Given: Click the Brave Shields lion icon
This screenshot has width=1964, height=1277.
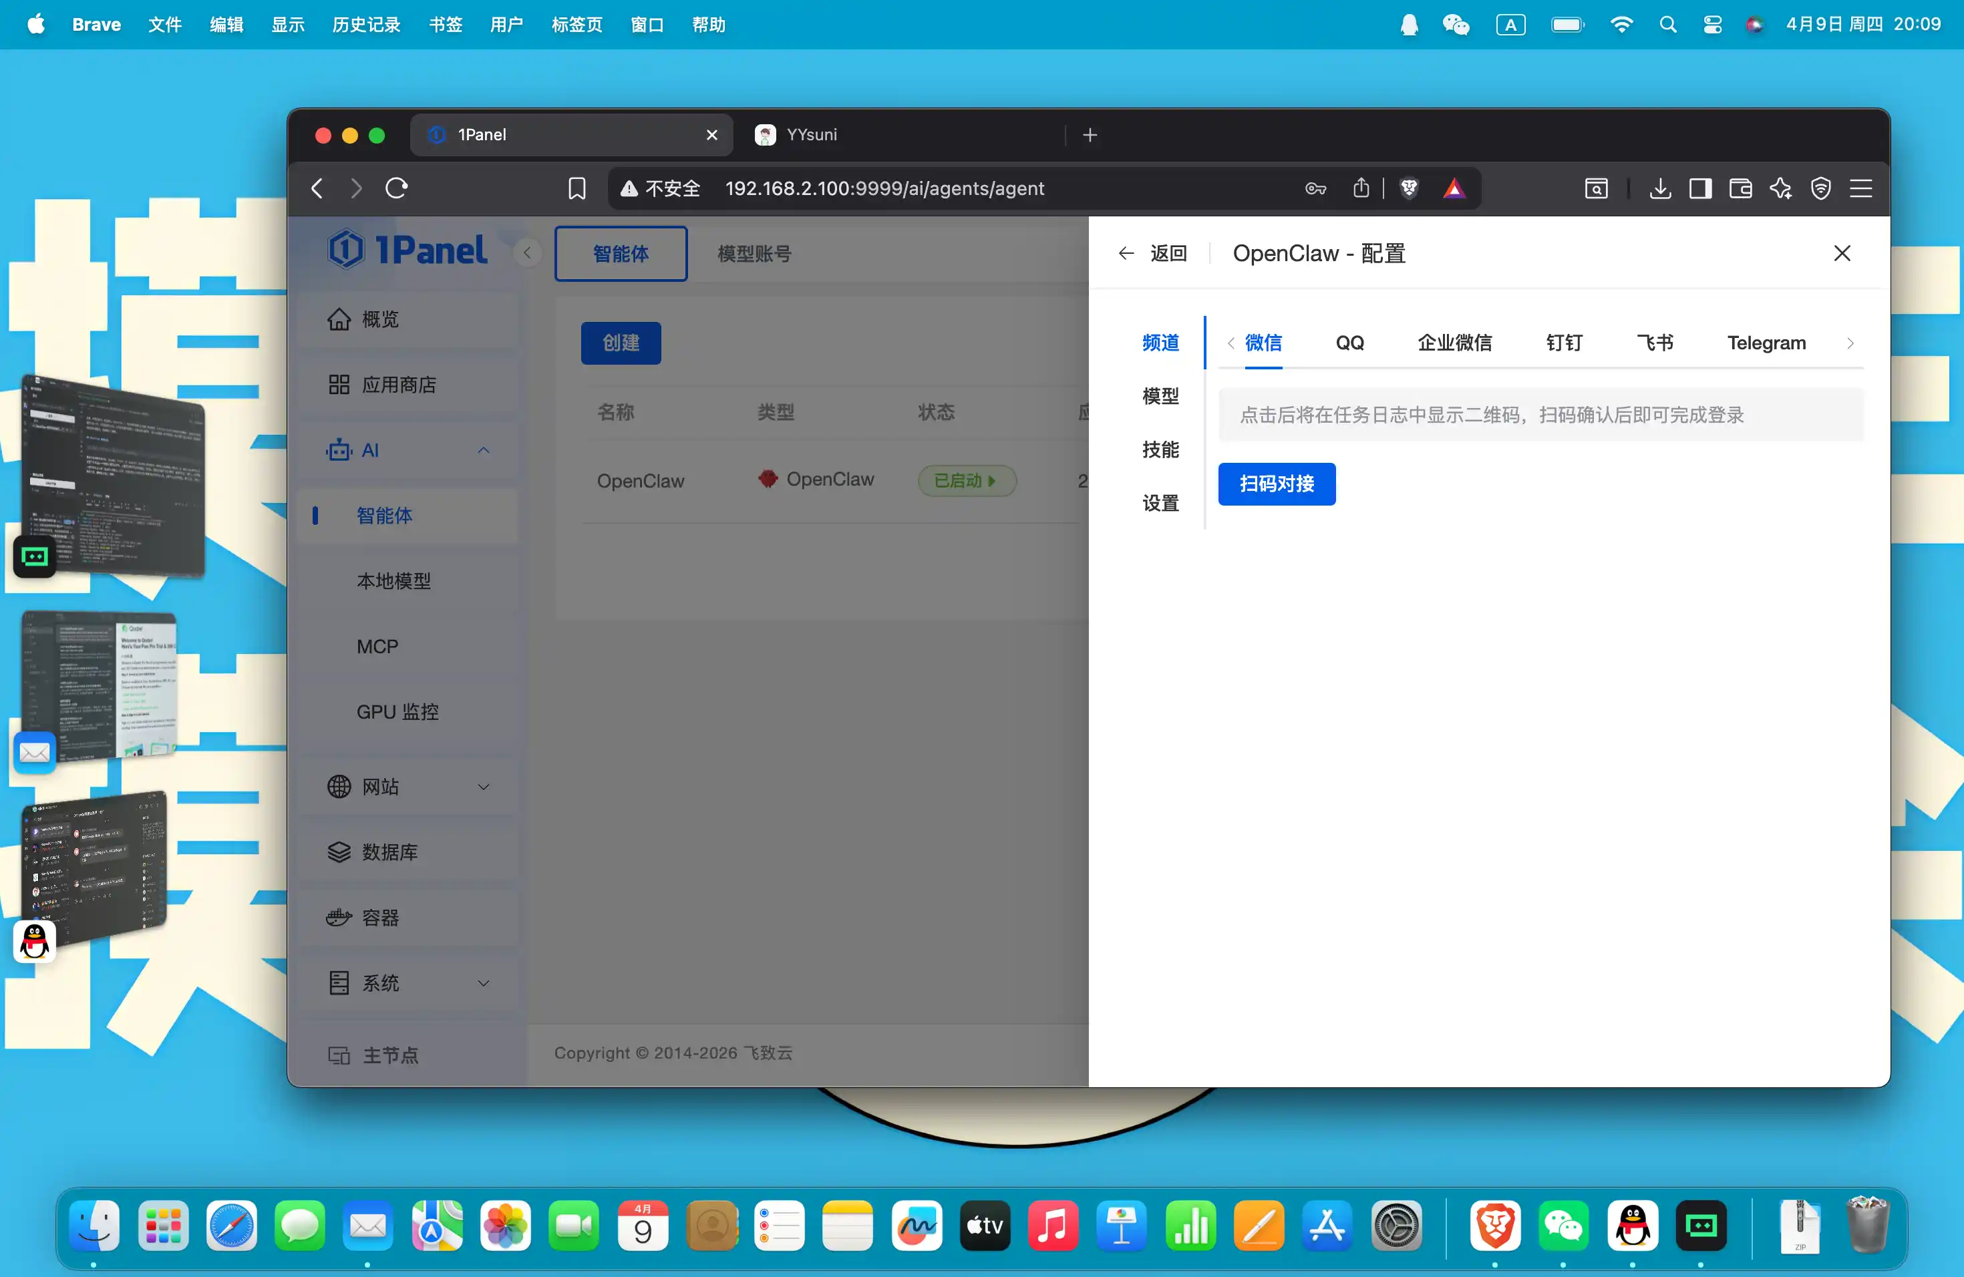Looking at the screenshot, I should 1409,189.
